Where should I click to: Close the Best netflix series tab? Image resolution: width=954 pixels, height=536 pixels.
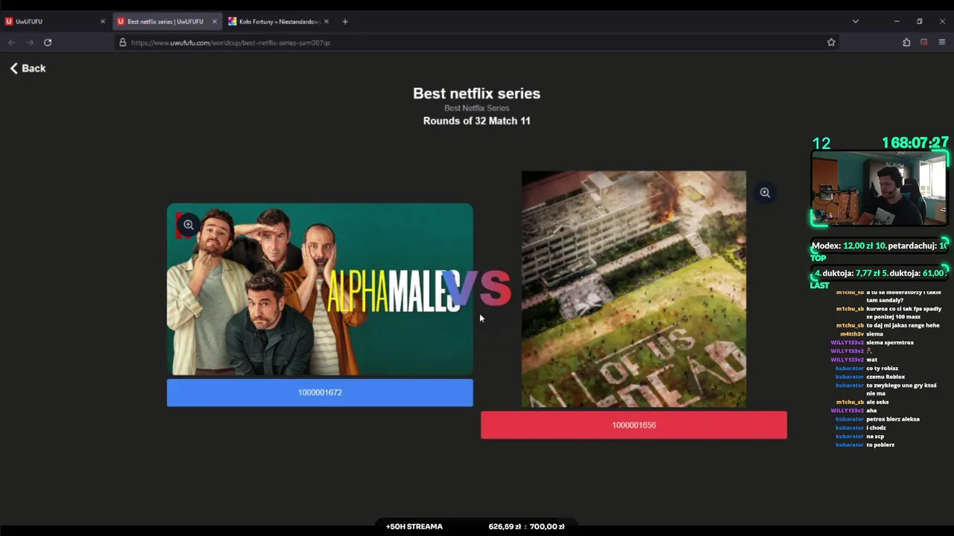tap(215, 22)
